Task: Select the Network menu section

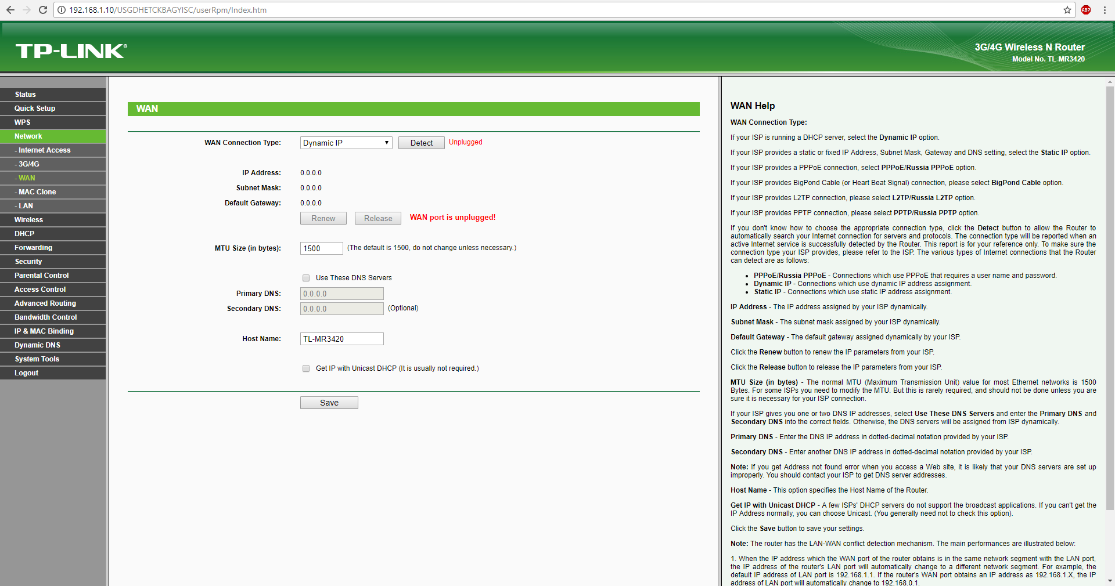Action: [x=53, y=136]
